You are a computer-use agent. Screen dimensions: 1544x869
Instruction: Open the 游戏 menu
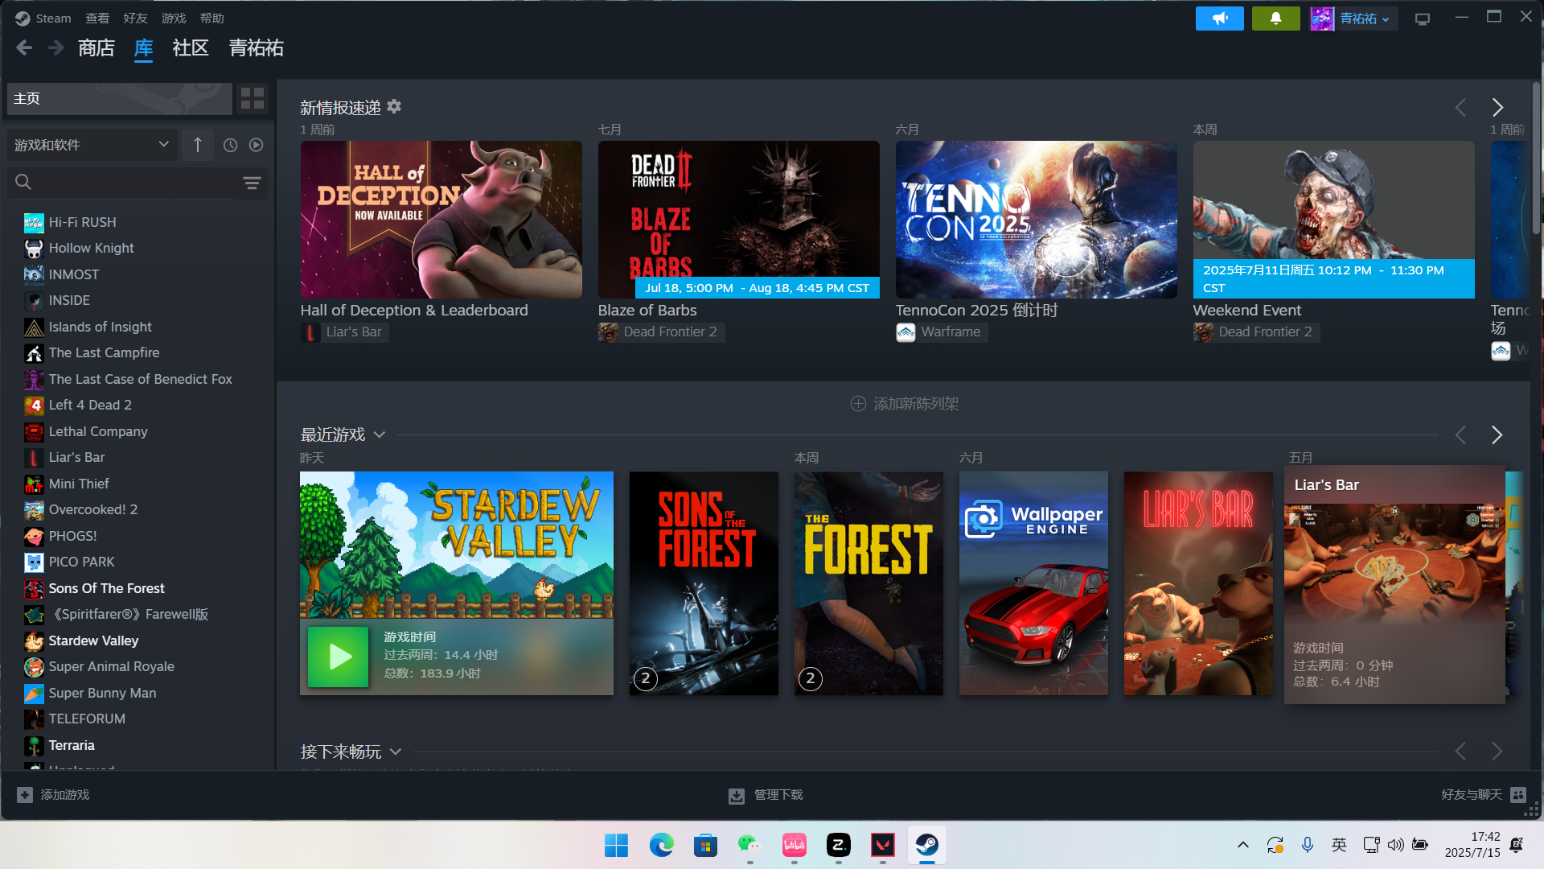(174, 18)
